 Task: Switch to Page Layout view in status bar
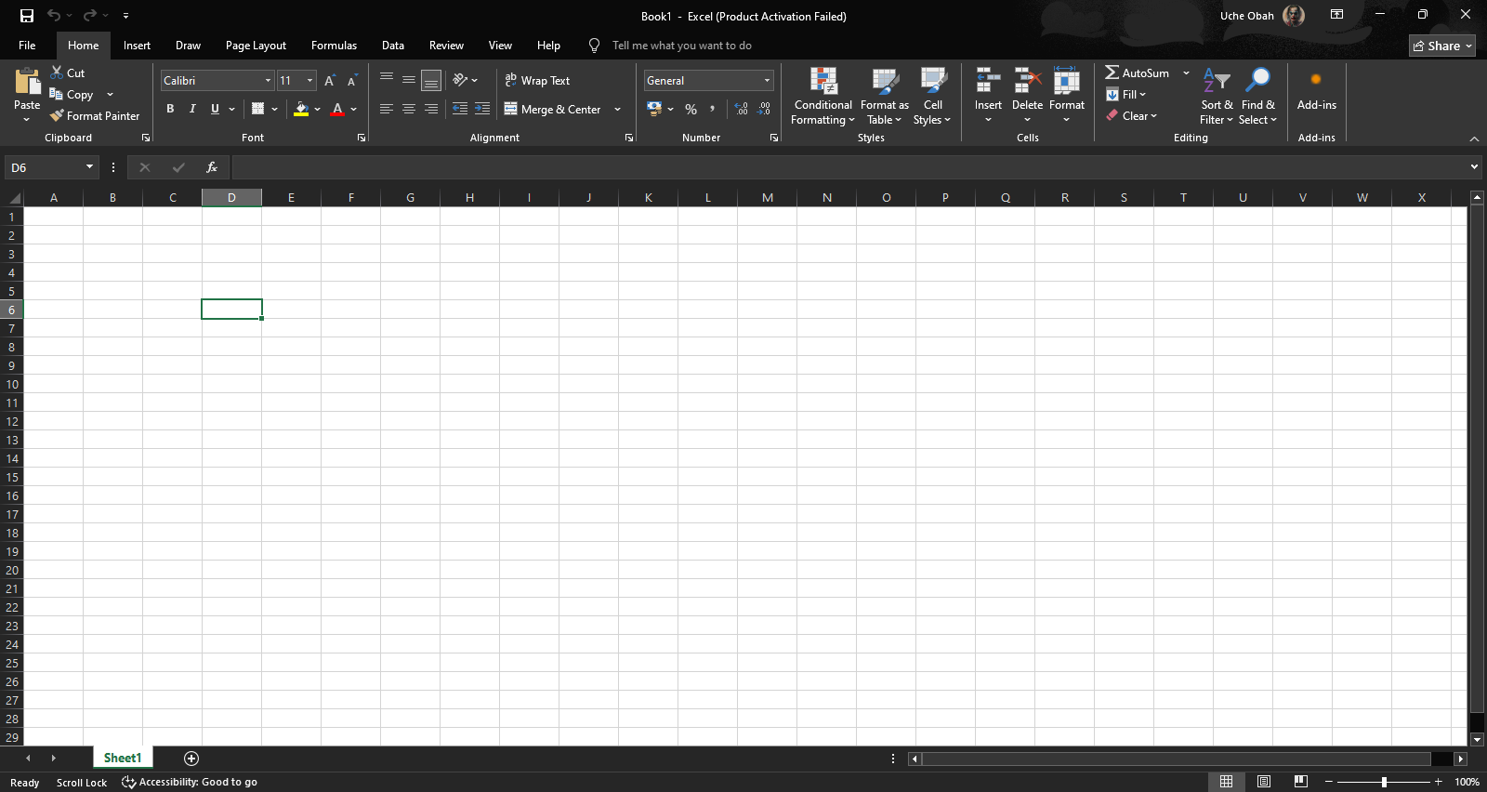click(1264, 782)
